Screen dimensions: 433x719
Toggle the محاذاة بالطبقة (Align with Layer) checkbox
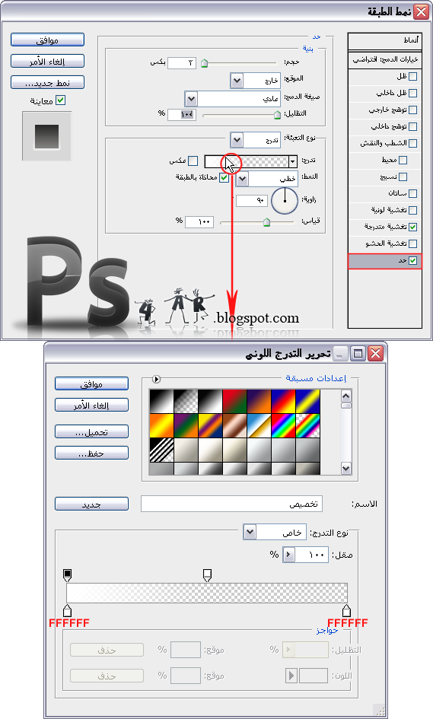tap(224, 177)
